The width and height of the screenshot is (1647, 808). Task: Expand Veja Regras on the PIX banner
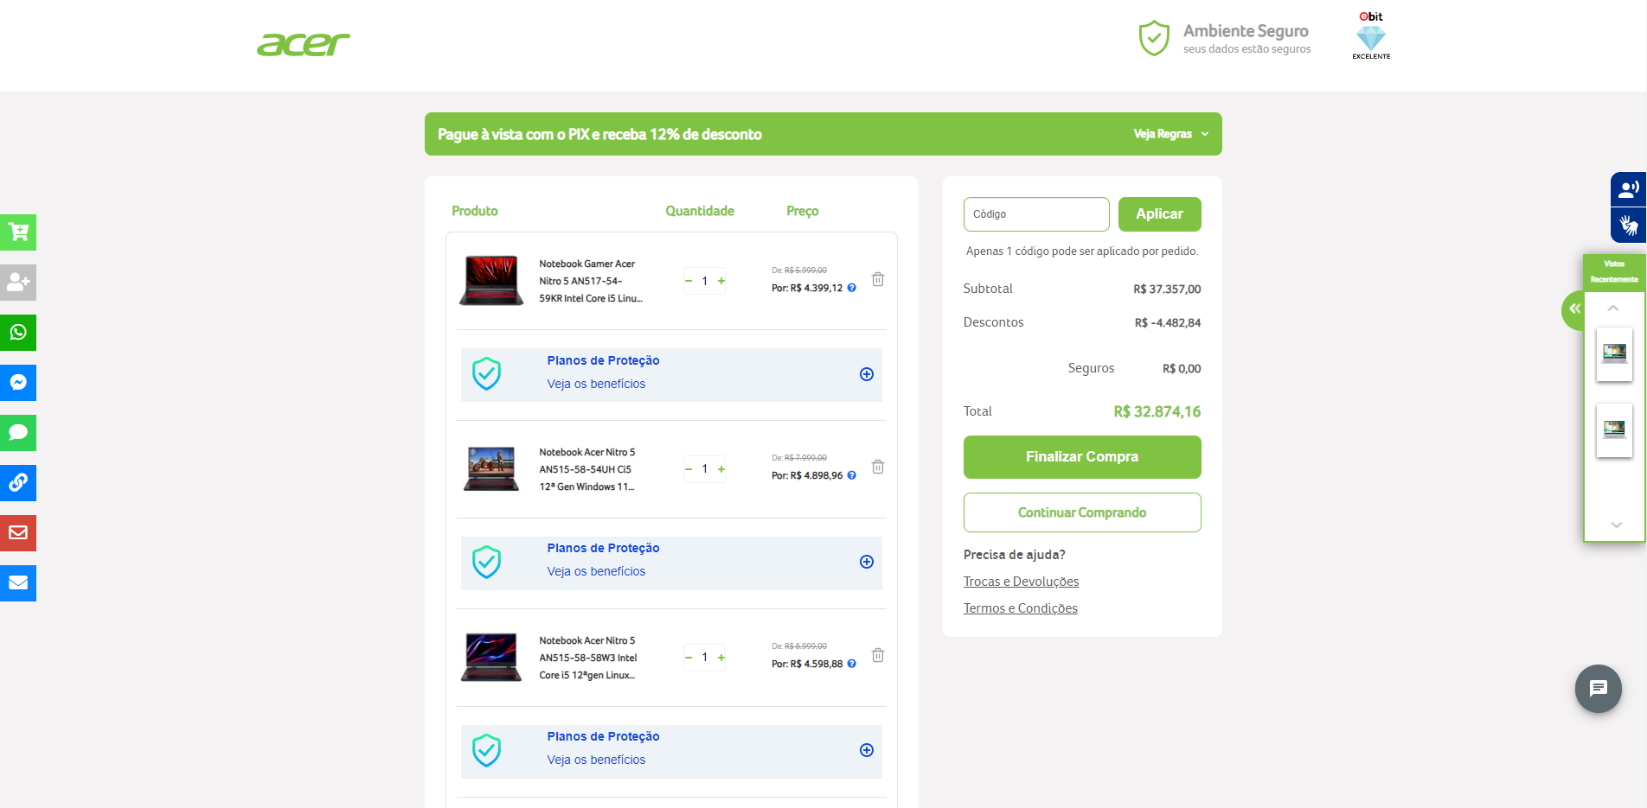pos(1171,134)
